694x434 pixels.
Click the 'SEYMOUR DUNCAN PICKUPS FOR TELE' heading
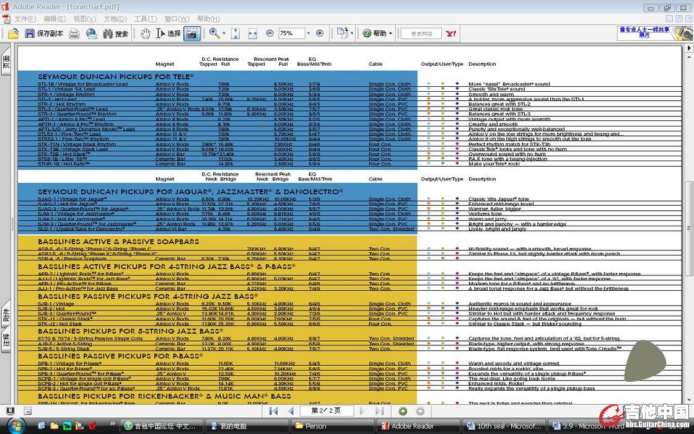pos(115,77)
